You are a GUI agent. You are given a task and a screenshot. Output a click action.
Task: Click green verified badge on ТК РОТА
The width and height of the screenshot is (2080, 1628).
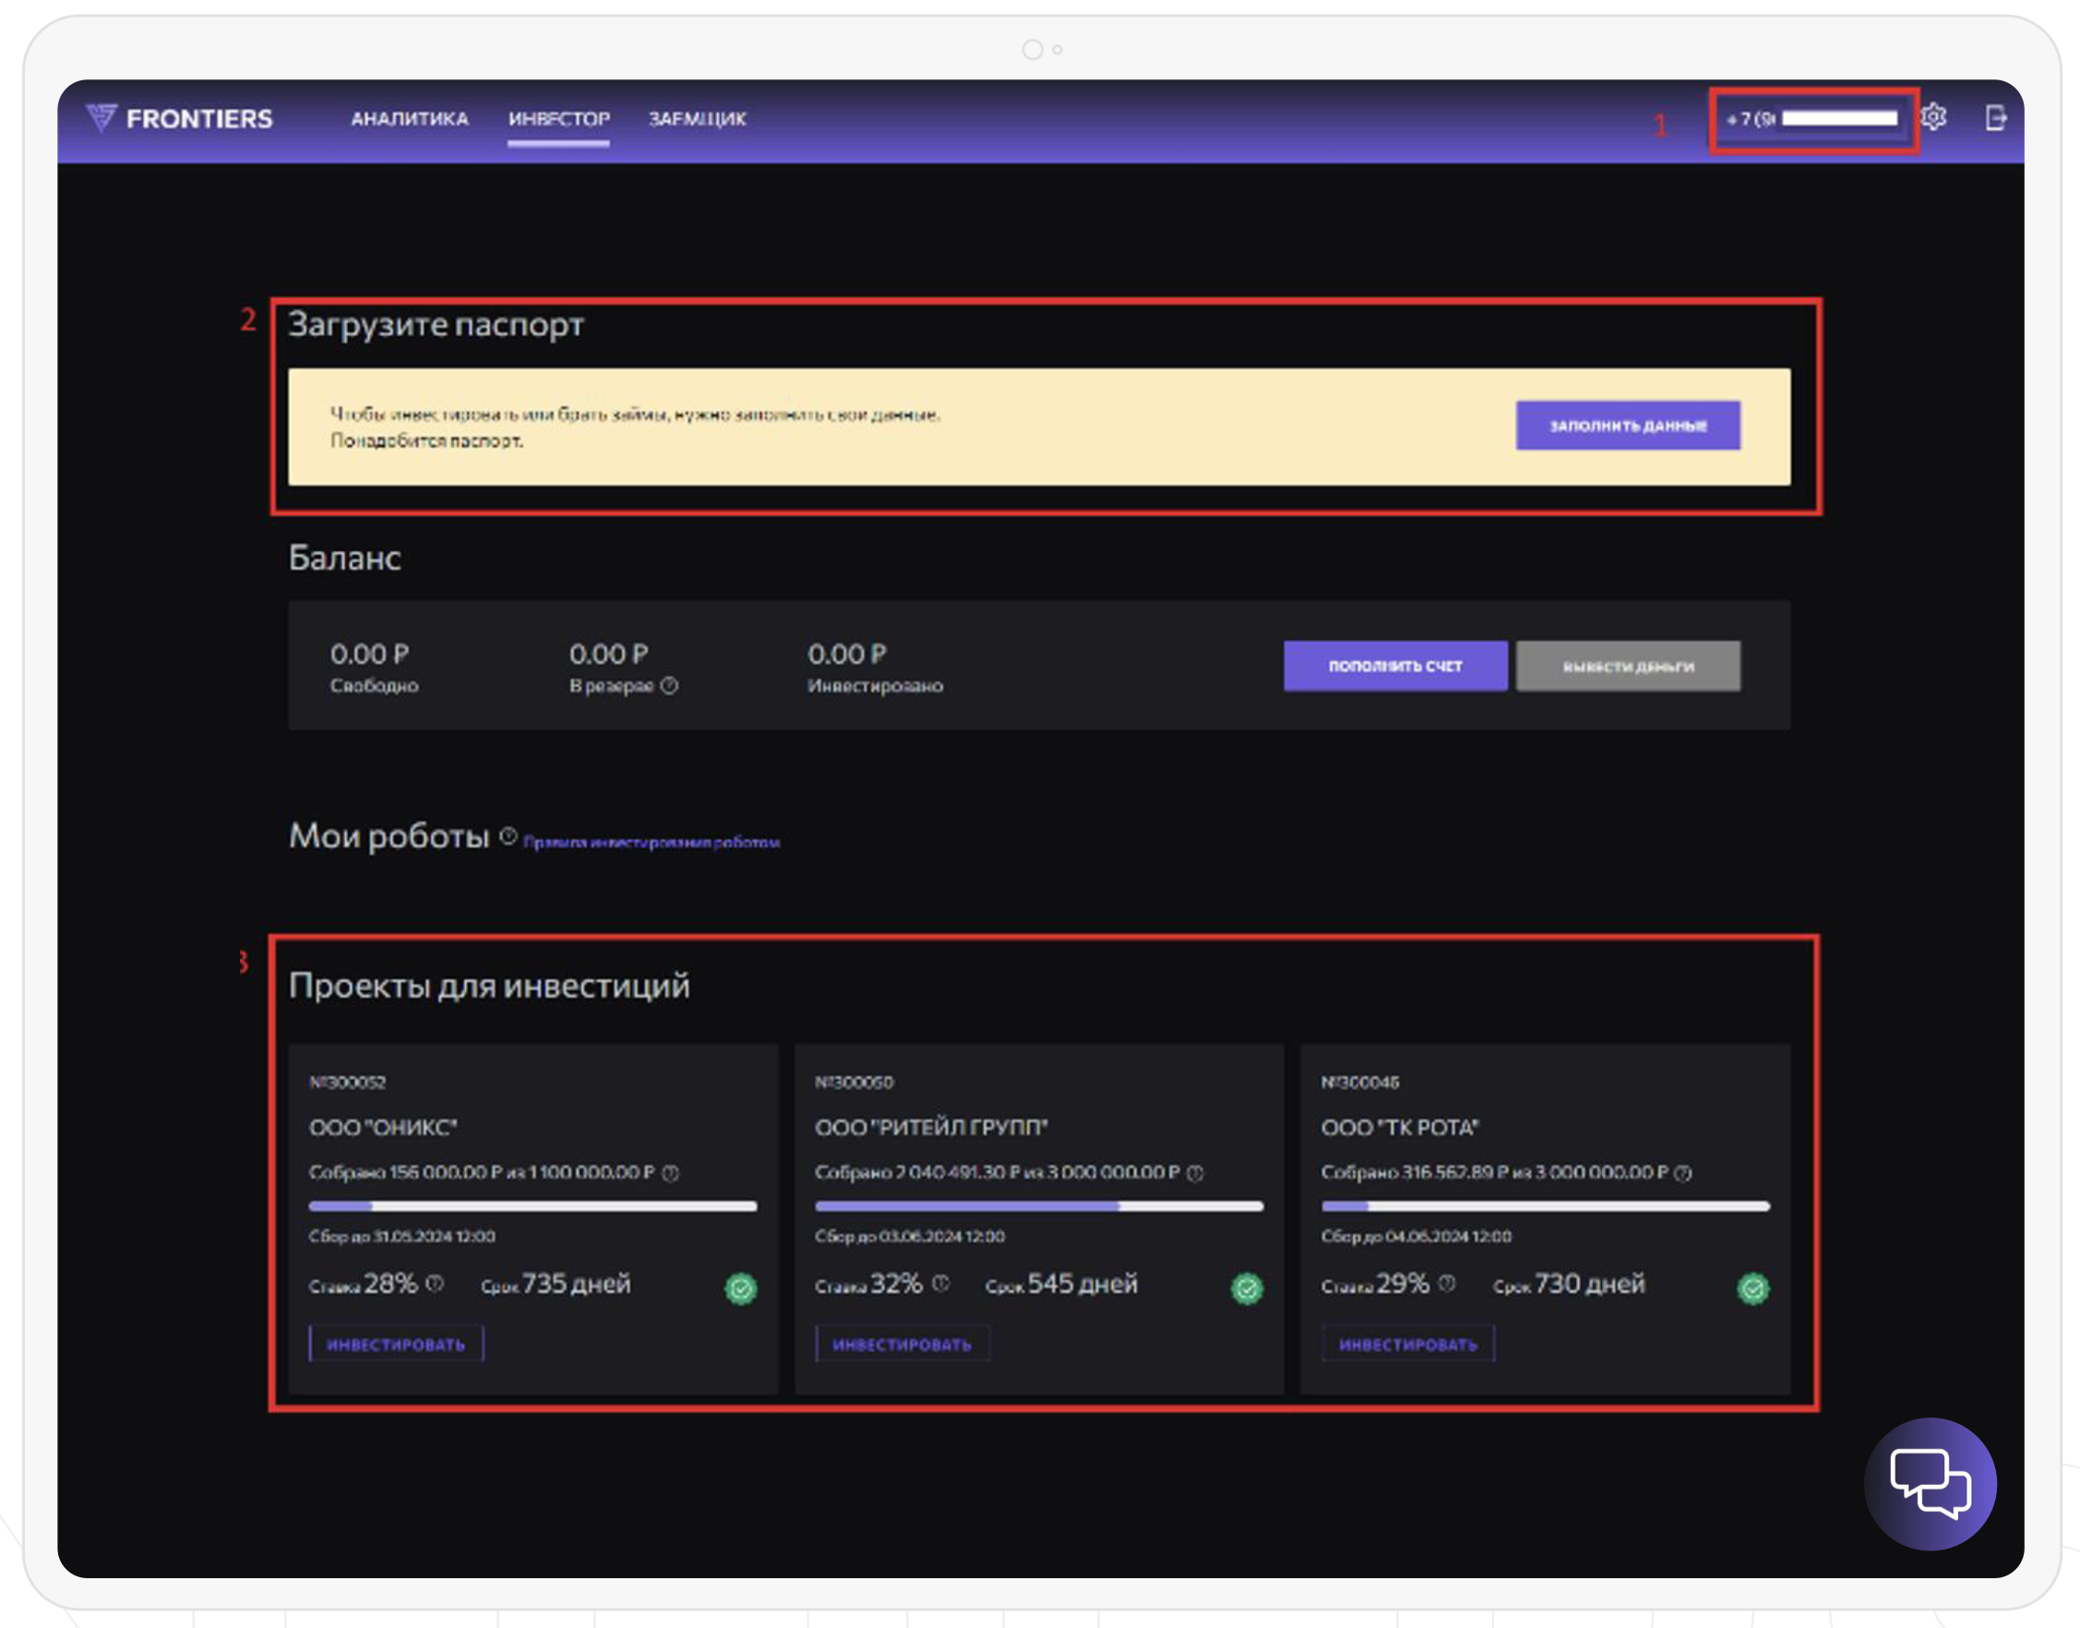[1752, 1288]
